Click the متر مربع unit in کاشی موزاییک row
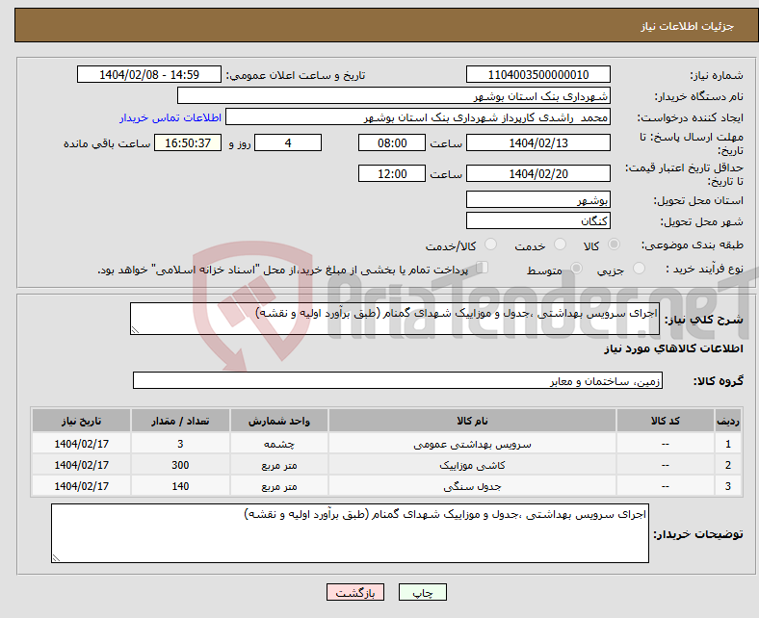The image size is (759, 618). [x=279, y=465]
